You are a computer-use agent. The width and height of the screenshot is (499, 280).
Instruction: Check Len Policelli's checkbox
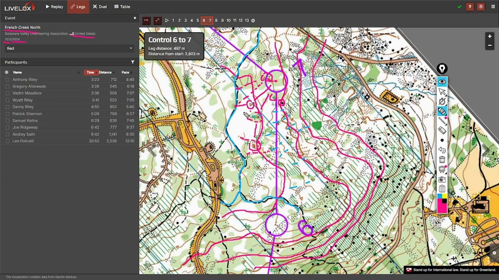coord(7,141)
